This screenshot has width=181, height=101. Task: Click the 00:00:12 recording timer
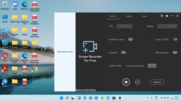pyautogui.click(x=157, y=82)
